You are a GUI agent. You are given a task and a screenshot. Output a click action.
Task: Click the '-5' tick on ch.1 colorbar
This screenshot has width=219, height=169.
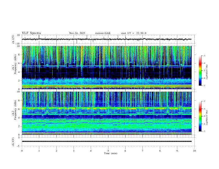click(204, 71)
